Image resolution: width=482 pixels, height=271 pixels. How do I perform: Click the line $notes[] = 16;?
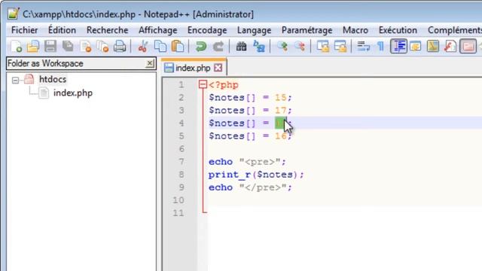[250, 136]
